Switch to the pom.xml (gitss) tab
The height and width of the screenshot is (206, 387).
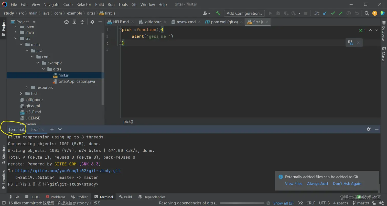tap(224, 22)
